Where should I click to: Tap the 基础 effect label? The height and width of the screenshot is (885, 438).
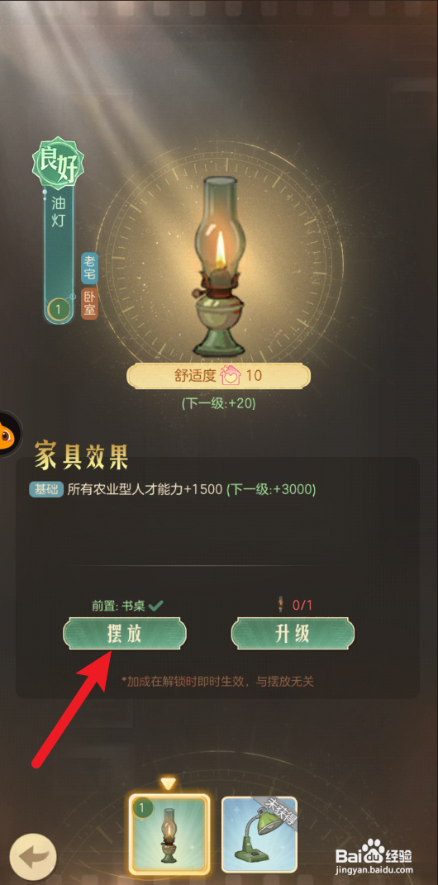46,489
